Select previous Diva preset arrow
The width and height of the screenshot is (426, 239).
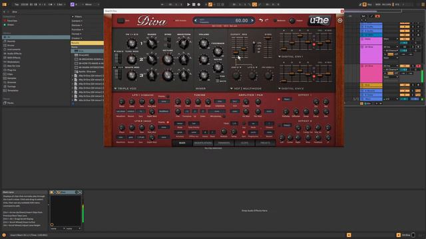pyautogui.click(x=196, y=21)
